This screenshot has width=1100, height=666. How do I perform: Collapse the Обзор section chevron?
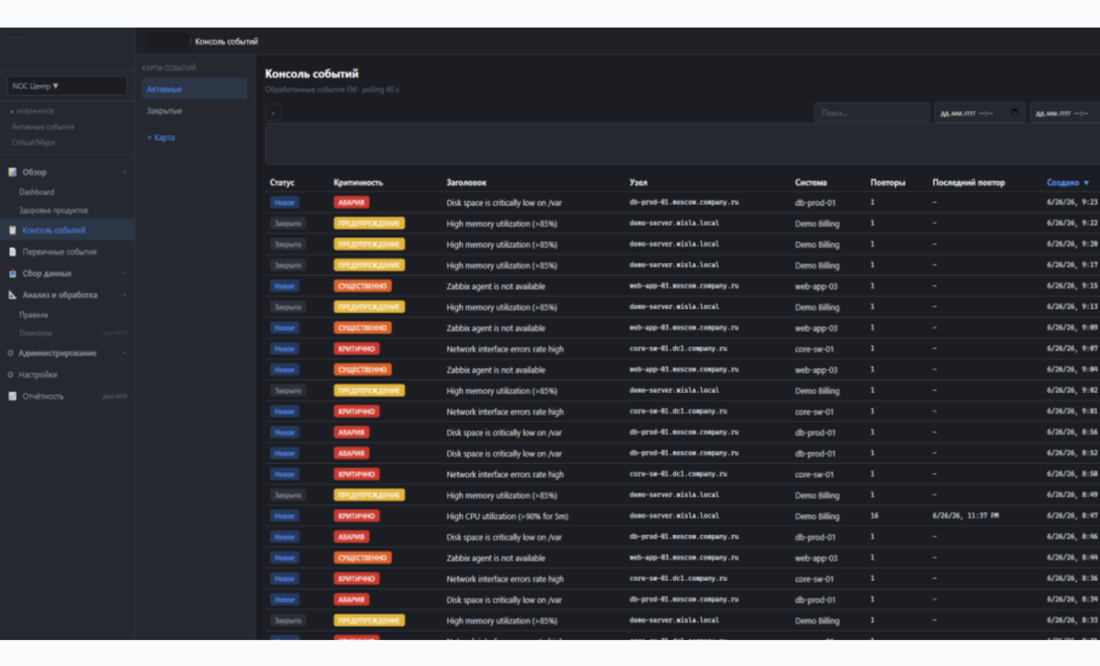[124, 172]
